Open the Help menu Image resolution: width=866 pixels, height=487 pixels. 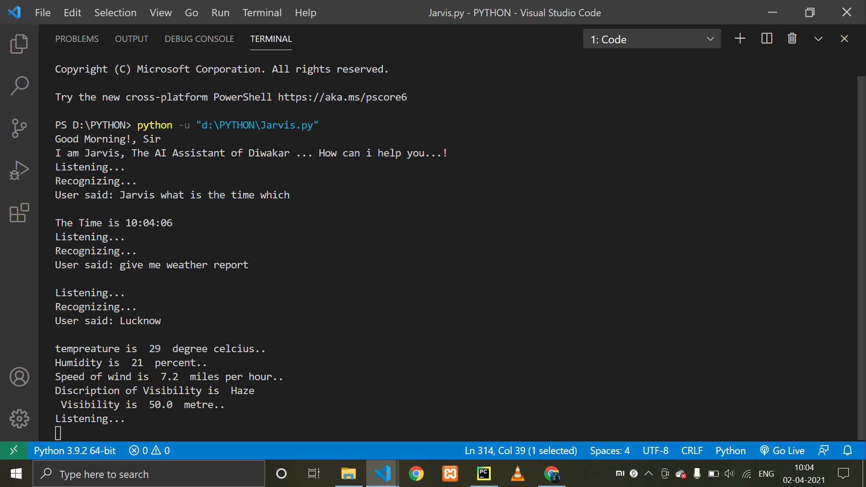coord(305,13)
